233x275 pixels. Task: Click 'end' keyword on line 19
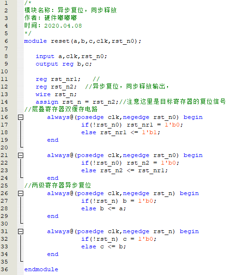tap(53, 140)
